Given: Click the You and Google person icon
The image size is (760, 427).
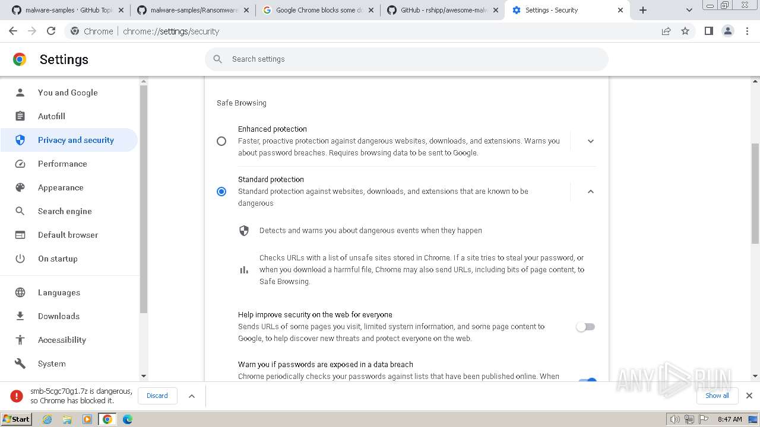Looking at the screenshot, I should [x=20, y=93].
